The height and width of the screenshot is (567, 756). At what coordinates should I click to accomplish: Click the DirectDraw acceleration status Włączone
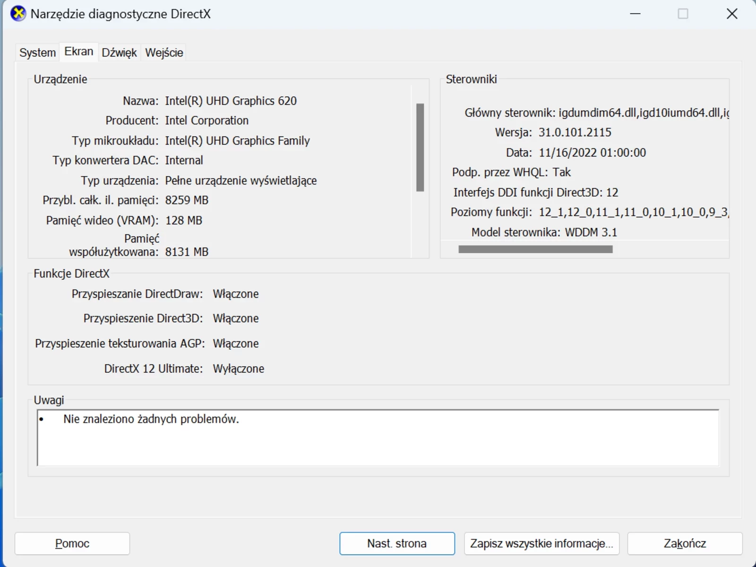tap(235, 294)
